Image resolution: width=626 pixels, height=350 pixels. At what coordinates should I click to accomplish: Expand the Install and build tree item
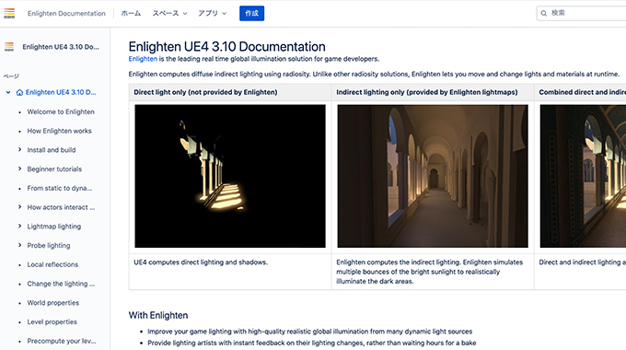(x=19, y=149)
